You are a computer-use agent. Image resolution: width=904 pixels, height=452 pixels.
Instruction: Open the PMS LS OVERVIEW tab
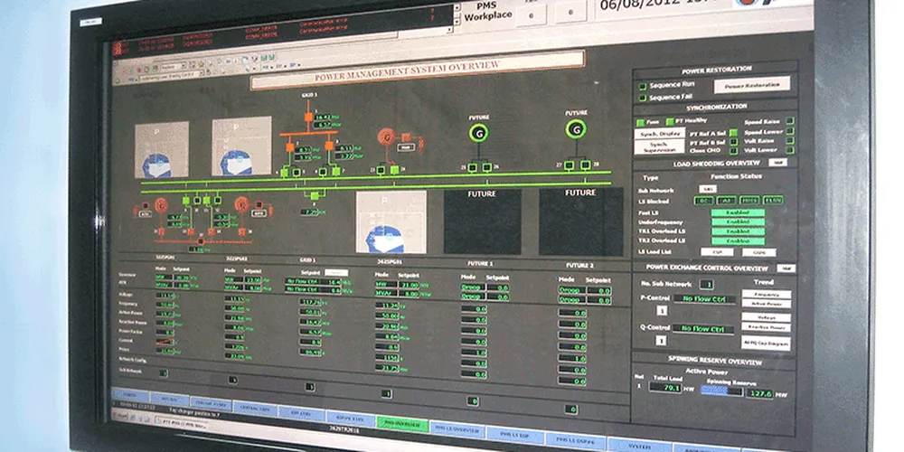pyautogui.click(x=452, y=429)
